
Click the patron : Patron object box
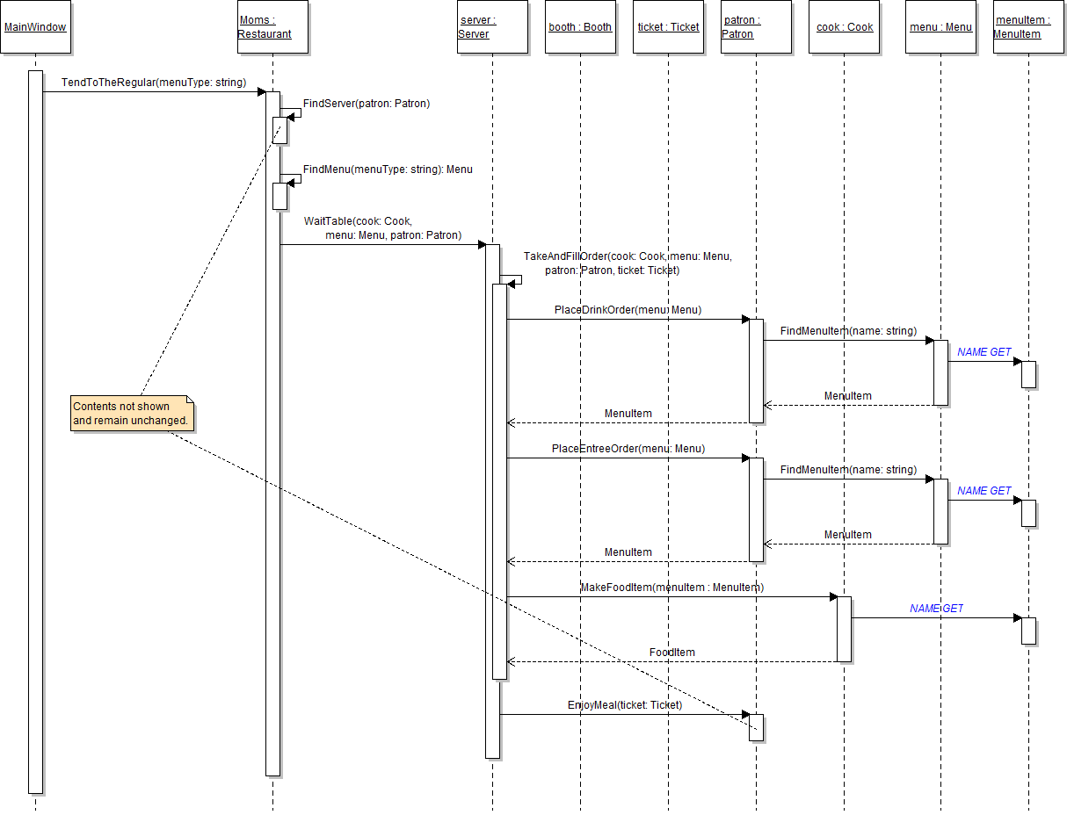pyautogui.click(x=756, y=27)
